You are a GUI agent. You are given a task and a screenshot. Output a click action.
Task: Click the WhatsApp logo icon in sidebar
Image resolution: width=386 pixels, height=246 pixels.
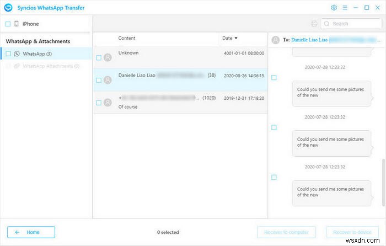[17, 54]
